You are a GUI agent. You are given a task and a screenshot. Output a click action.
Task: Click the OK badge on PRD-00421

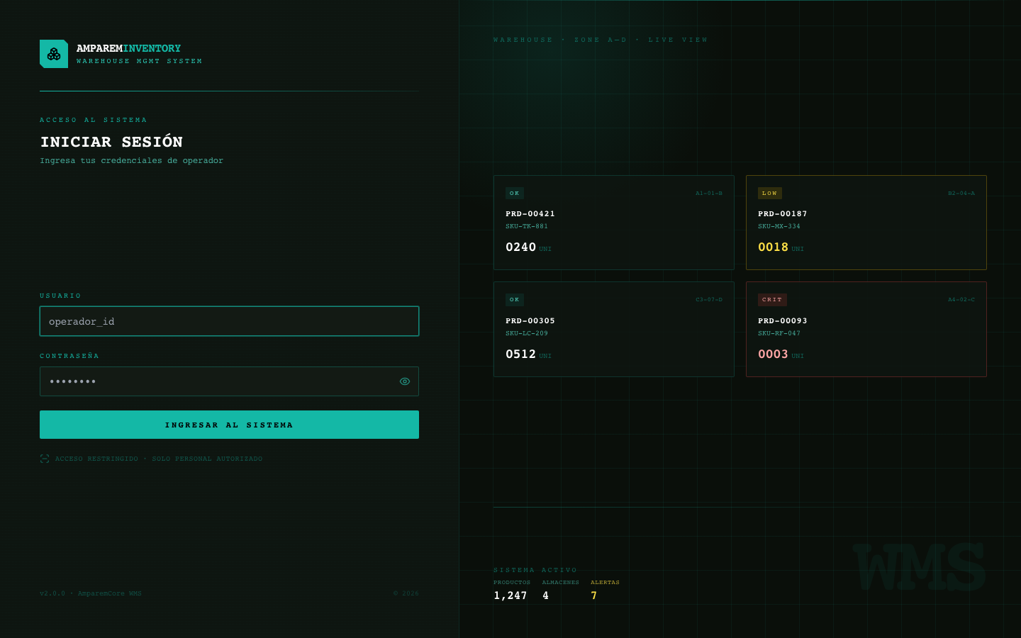[515, 193]
